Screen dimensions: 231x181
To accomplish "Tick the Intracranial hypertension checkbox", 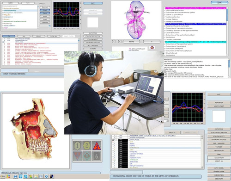I will 164,10.
